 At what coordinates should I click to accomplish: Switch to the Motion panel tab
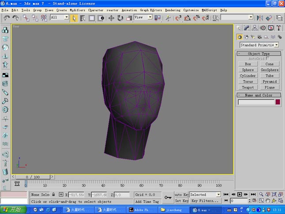(x=262, y=28)
